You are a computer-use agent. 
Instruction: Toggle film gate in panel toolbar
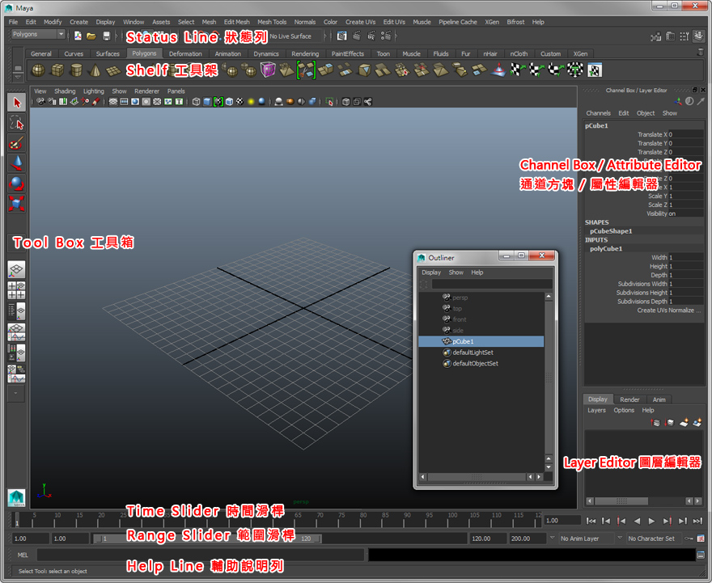click(x=124, y=102)
